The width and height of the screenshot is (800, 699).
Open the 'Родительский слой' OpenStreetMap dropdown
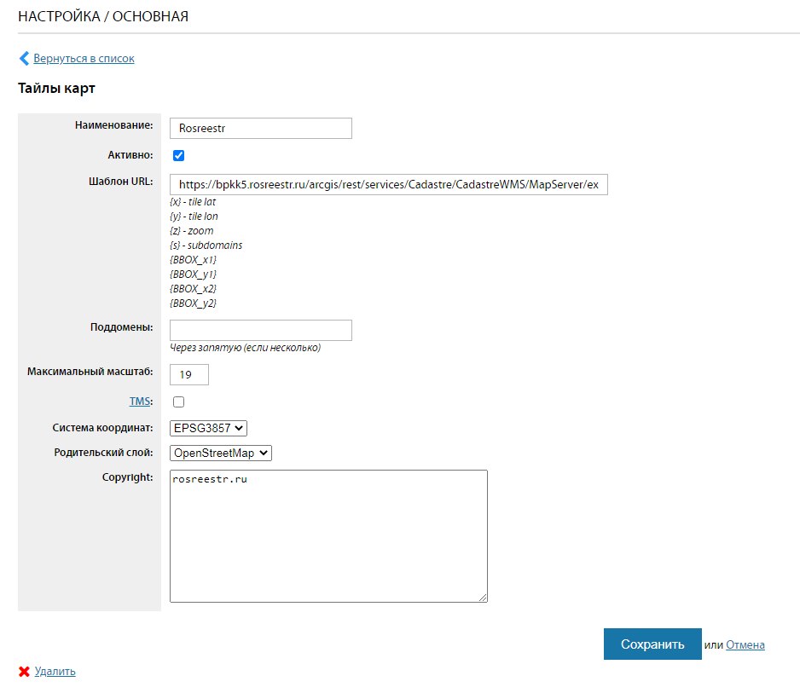pyautogui.click(x=220, y=453)
